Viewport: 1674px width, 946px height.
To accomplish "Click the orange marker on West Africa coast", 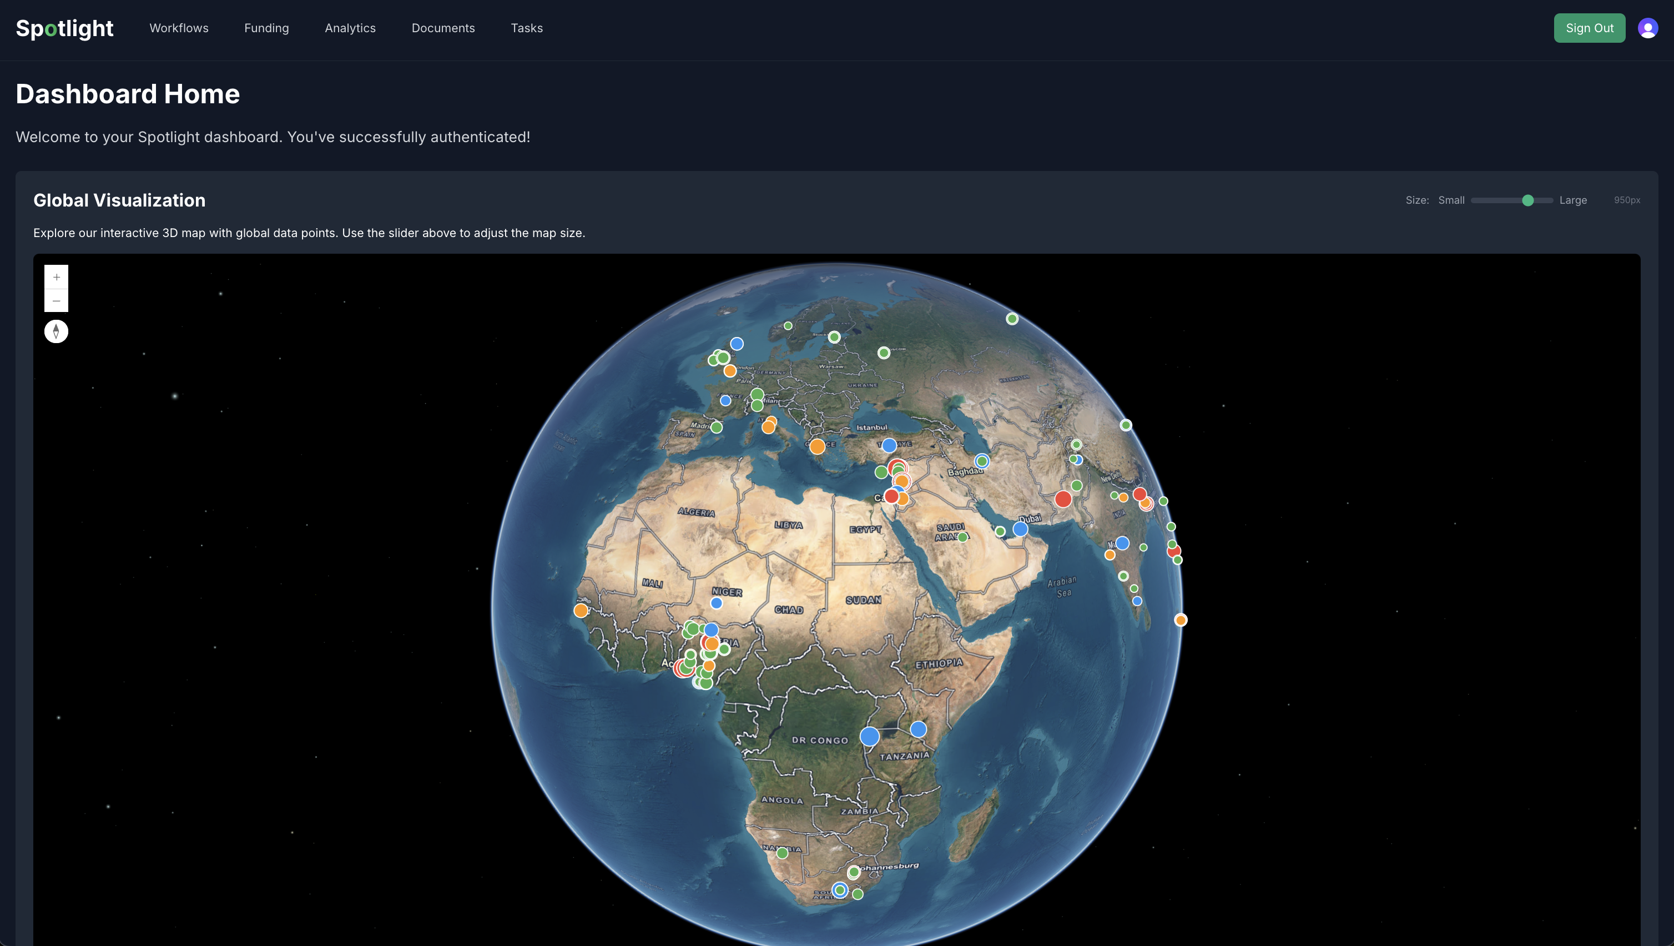I will click(x=581, y=610).
